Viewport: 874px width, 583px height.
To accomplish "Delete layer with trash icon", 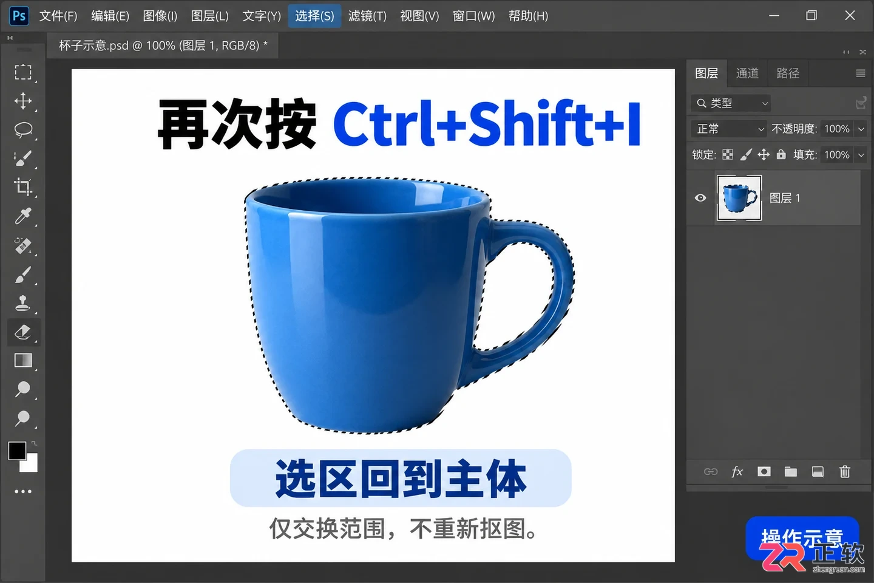I will pos(844,472).
